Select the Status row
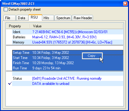This screenshot has height=111, width=129. point(68,78)
